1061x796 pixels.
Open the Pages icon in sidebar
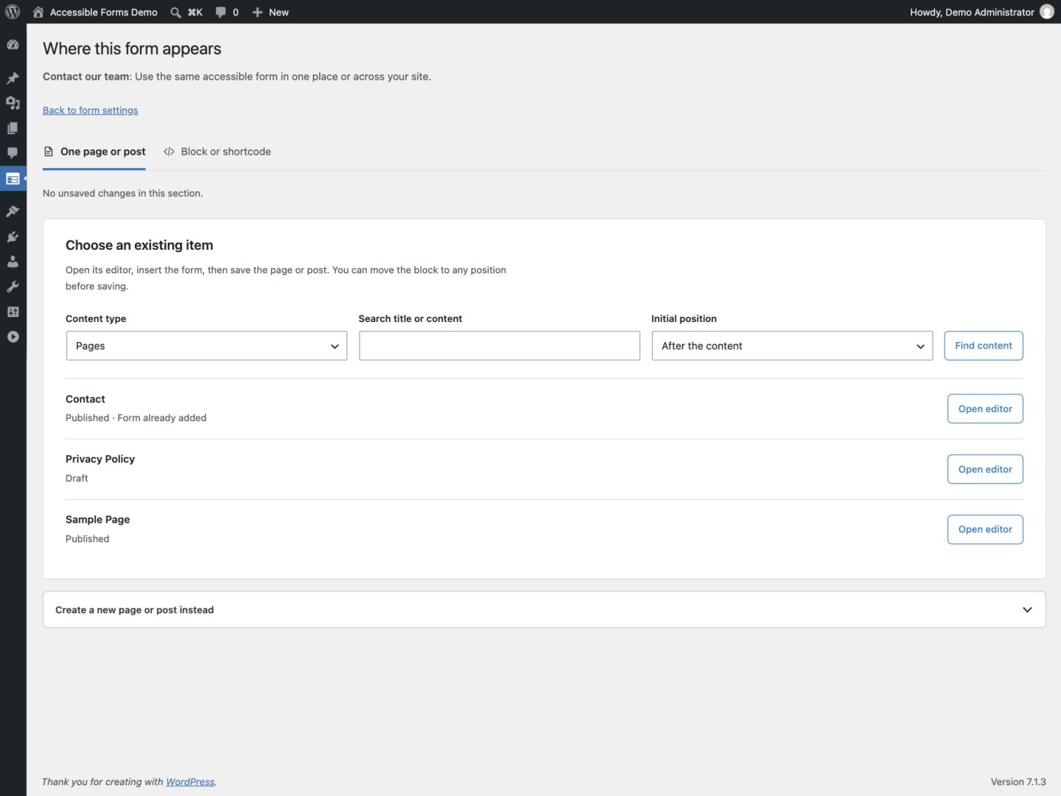[13, 128]
